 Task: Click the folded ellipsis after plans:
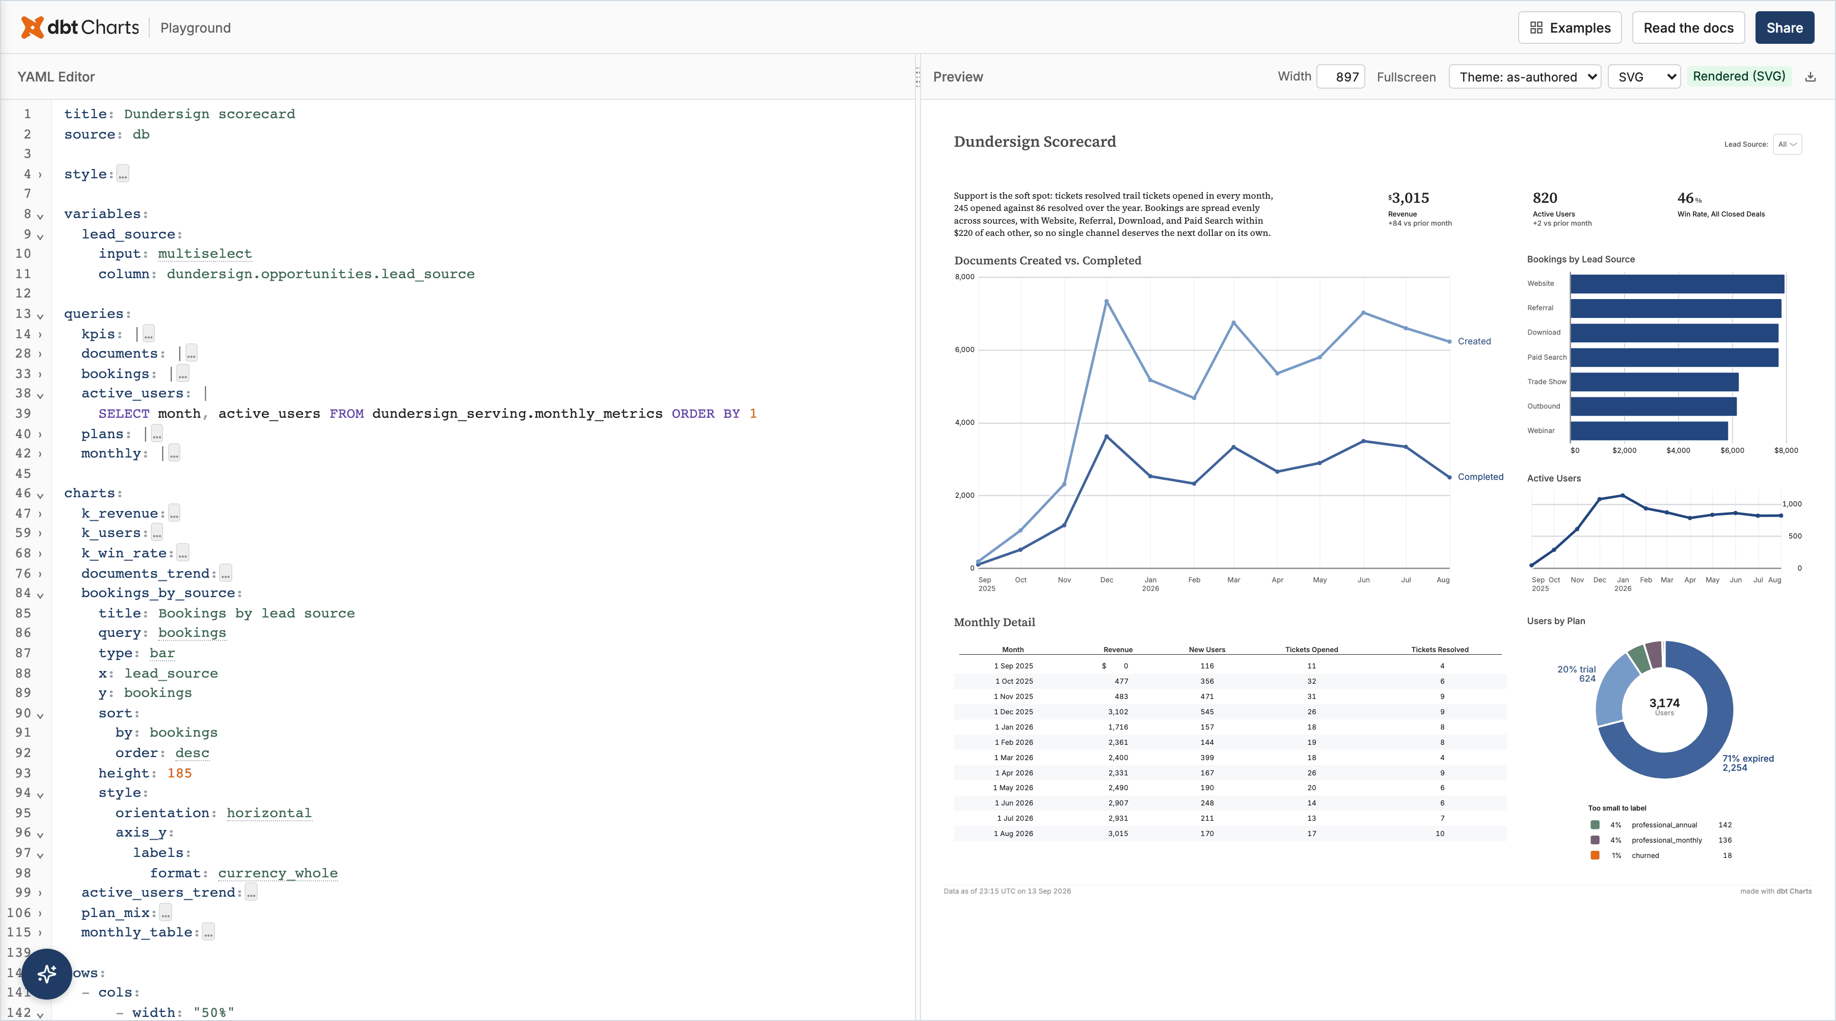pos(157,434)
